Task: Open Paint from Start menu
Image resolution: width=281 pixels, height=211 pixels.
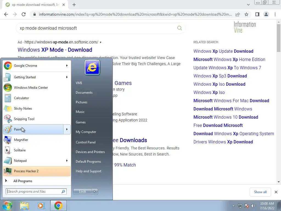Action: (x=33, y=129)
